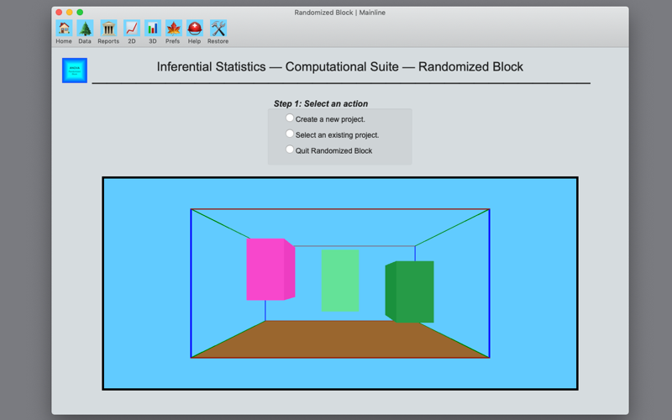Click the green maximize window button

[80, 13]
